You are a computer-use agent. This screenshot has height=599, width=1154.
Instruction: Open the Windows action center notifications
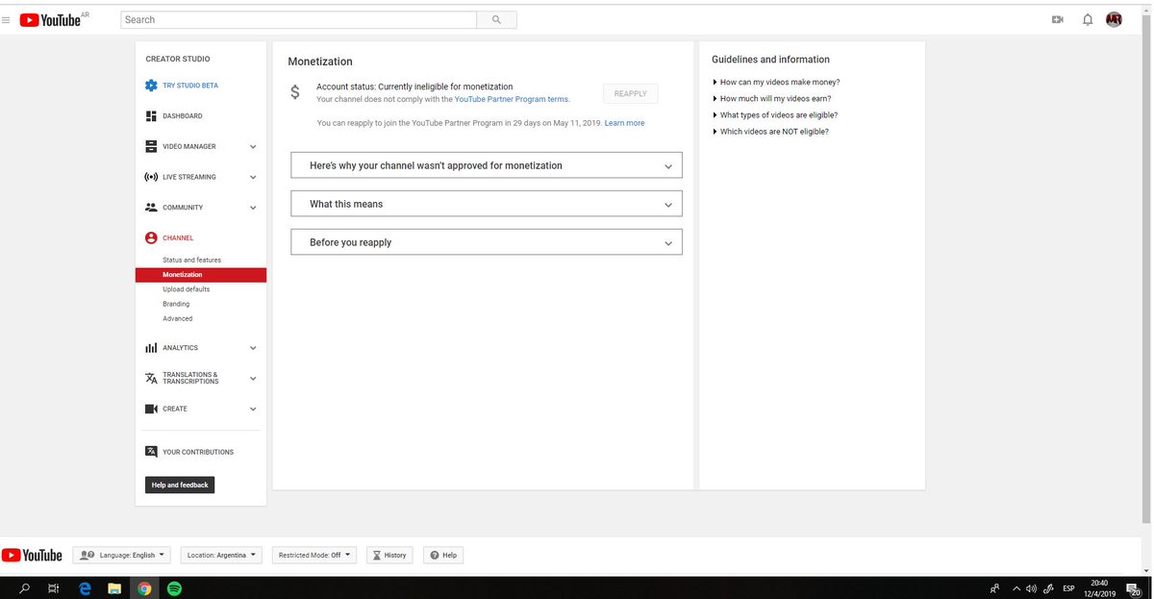(1133, 588)
